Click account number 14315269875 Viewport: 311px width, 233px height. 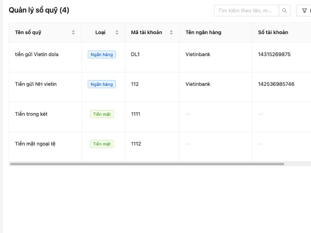point(274,54)
